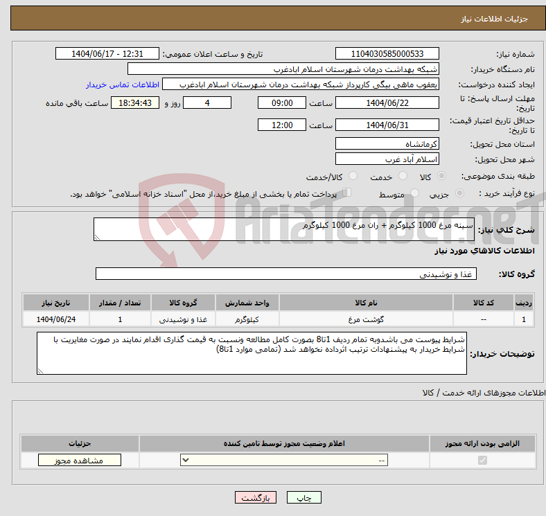Click the price validity time 12:00
Viewport: 546px width, 516px height.
click(x=282, y=125)
